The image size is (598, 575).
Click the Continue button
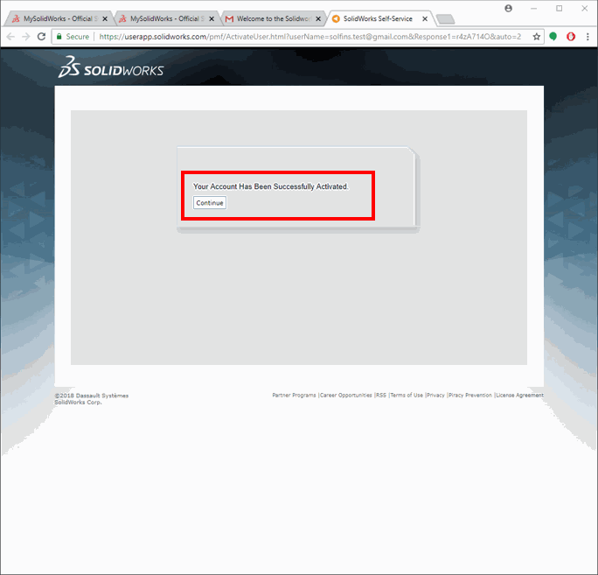coord(209,203)
